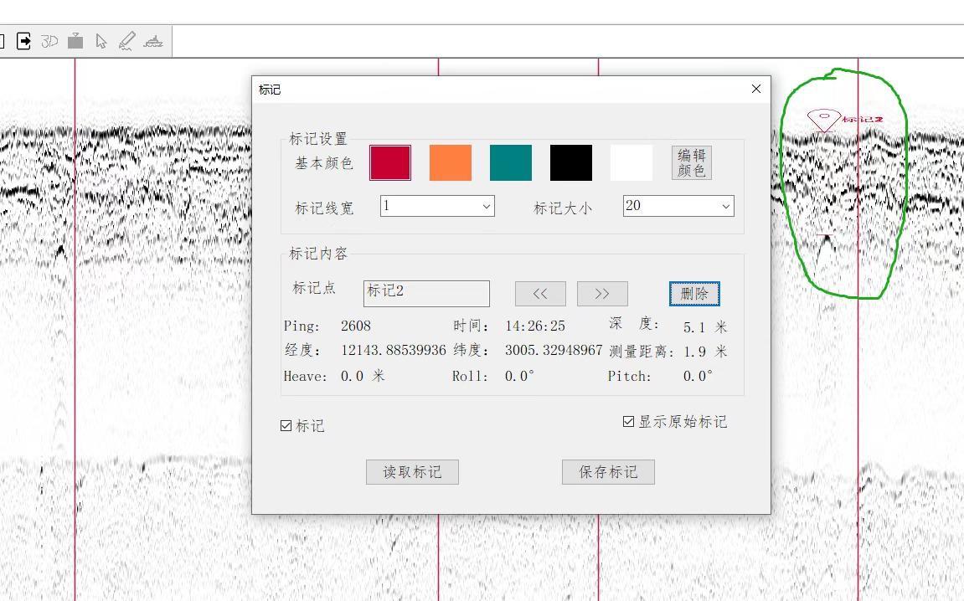Click the ship icon in toolbar
The image size is (964, 601).
coord(152,41)
